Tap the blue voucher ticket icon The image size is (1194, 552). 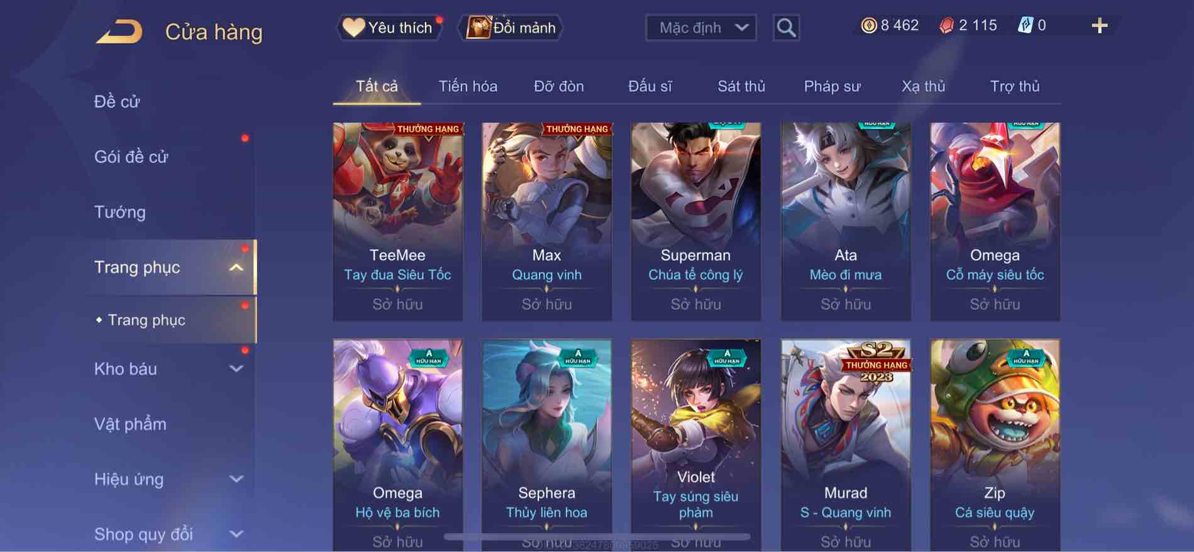pyautogui.click(x=1025, y=26)
